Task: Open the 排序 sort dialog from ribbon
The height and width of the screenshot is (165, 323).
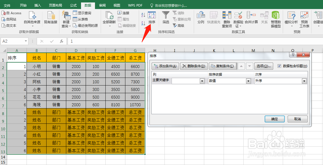Action: (152, 18)
